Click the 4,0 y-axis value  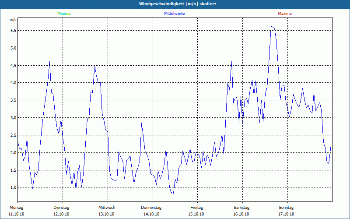(x=13, y=83)
